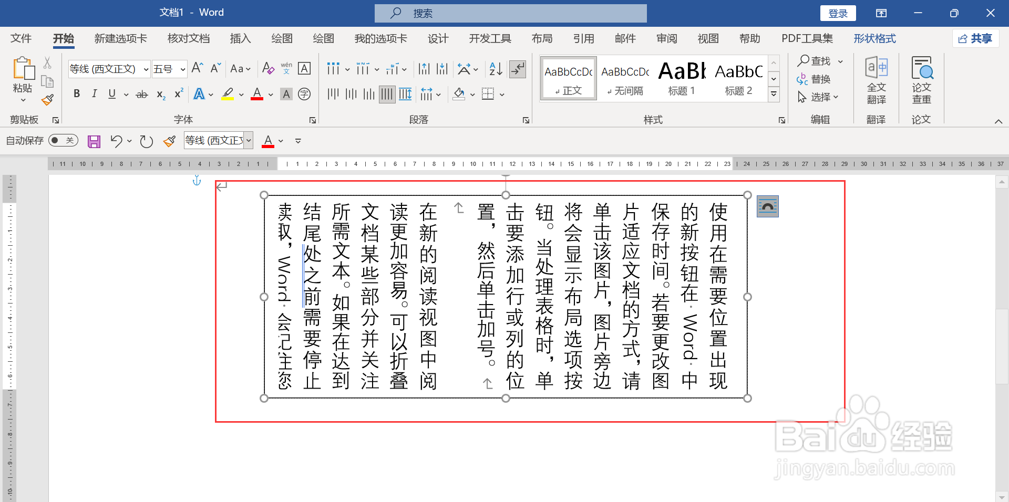Expand borders dropdown arrow
This screenshot has width=1009, height=502.
(x=502, y=95)
